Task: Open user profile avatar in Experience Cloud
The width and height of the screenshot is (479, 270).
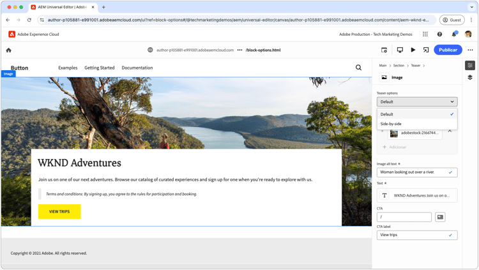Action: point(468,34)
